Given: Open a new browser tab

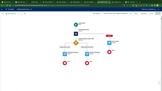Looking at the screenshot, I should click(x=140, y=2).
